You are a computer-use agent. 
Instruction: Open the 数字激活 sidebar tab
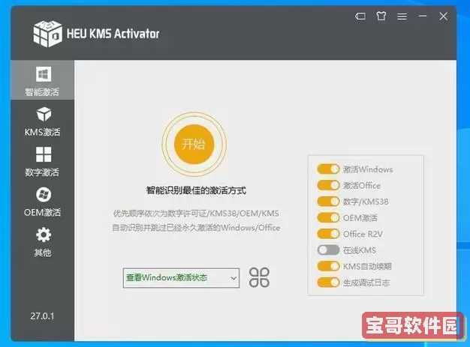point(43,162)
